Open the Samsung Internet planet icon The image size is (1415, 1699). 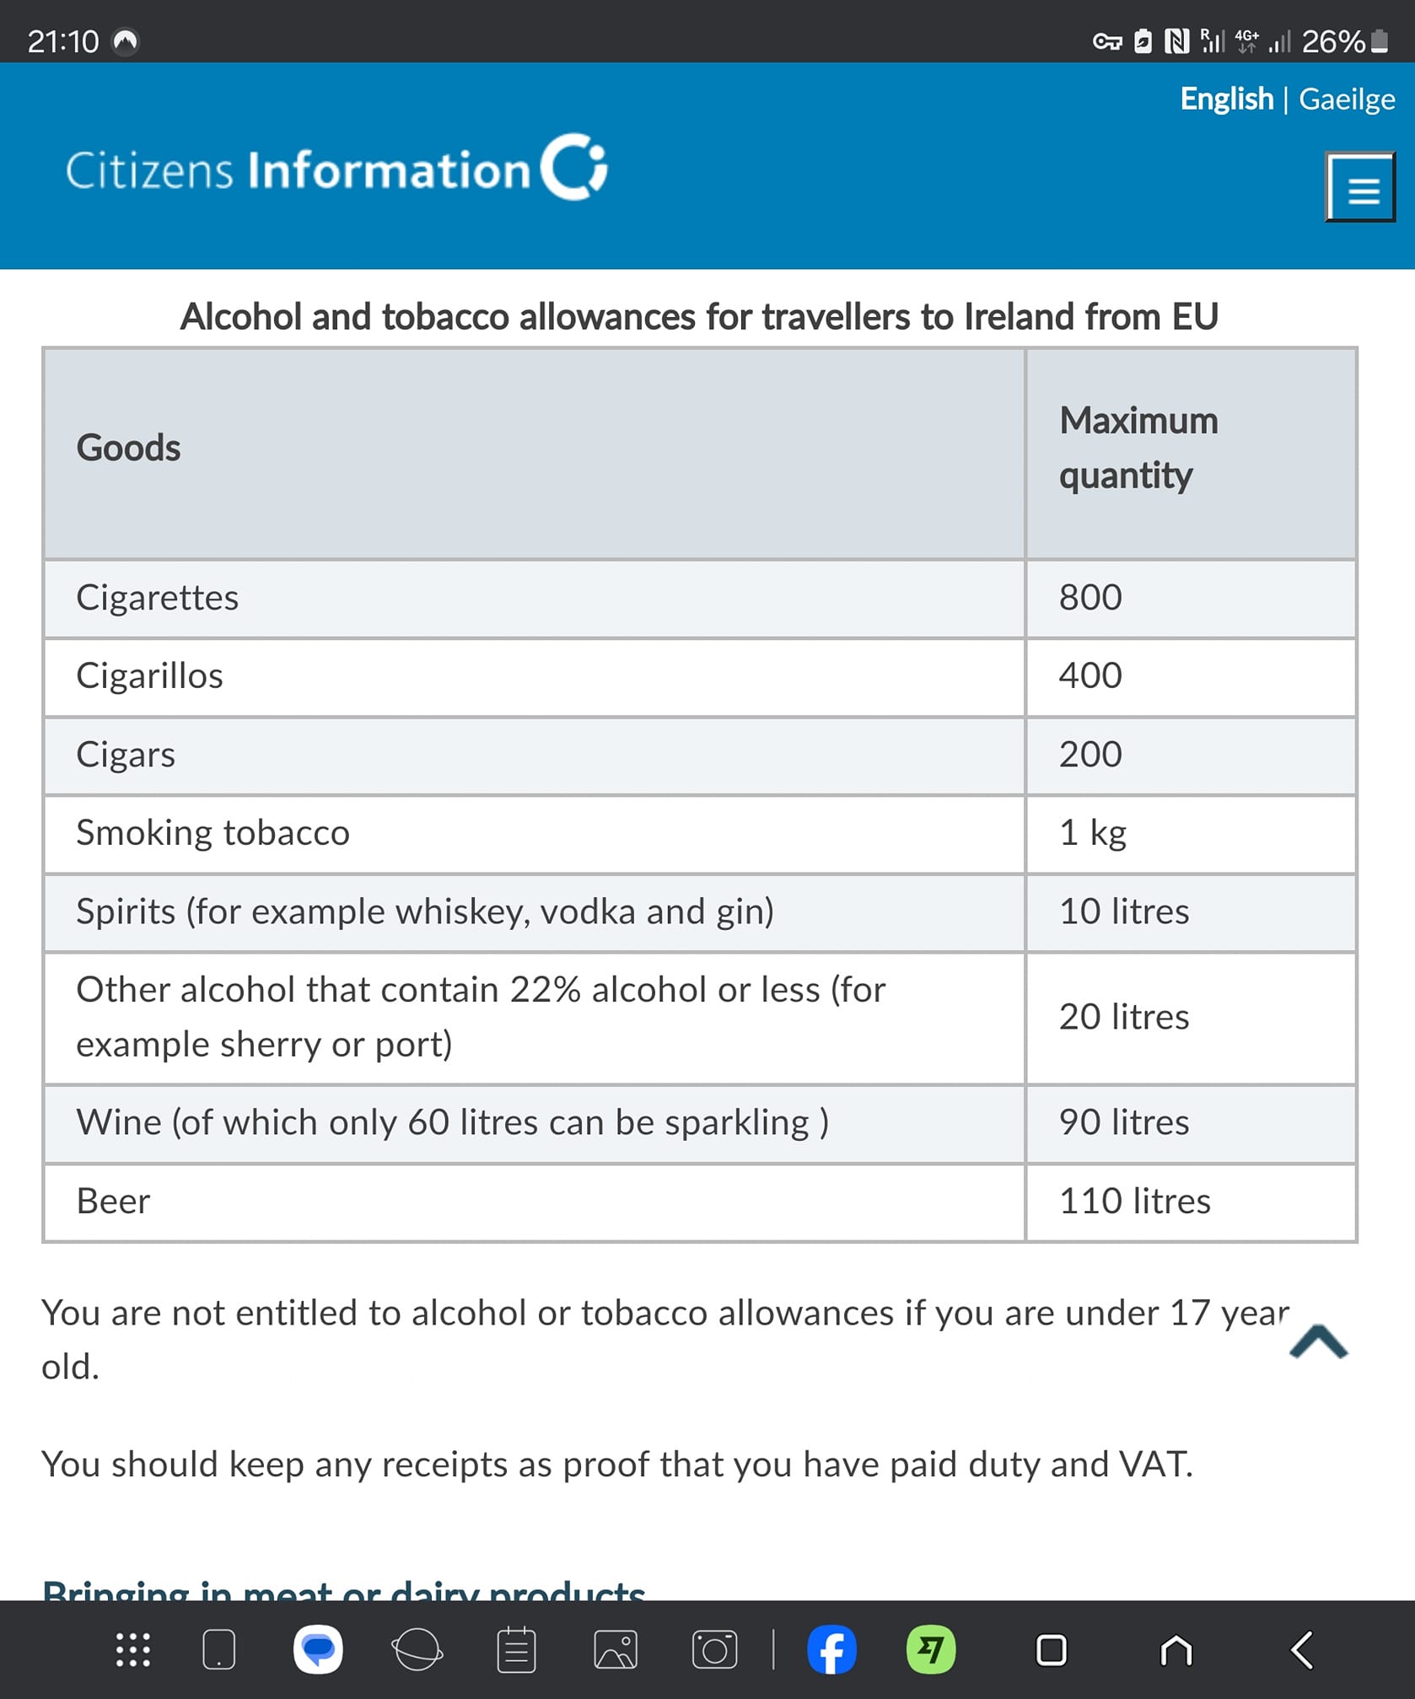click(417, 1650)
